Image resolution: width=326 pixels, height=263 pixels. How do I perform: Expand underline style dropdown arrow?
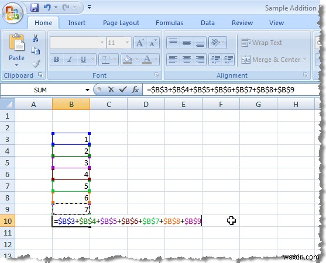click(x=93, y=60)
